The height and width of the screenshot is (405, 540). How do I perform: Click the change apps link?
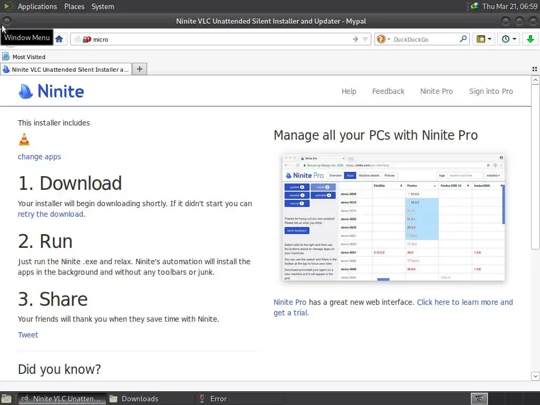click(x=39, y=157)
